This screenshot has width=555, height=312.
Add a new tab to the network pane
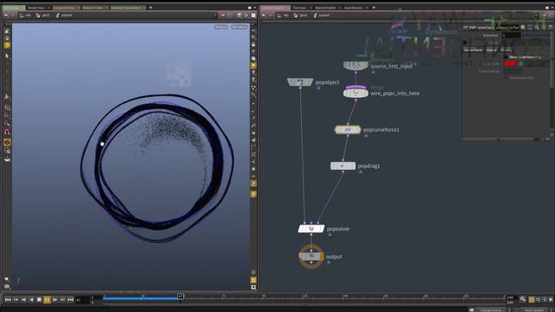tap(374, 8)
